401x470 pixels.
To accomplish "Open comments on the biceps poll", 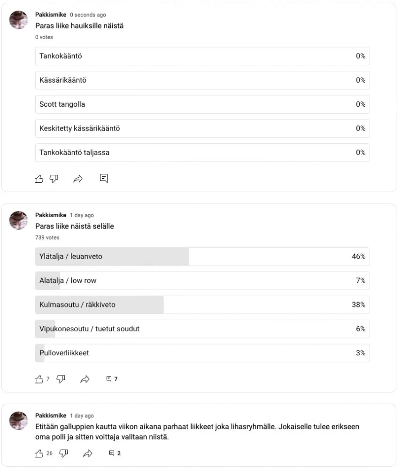I will pos(104,178).
